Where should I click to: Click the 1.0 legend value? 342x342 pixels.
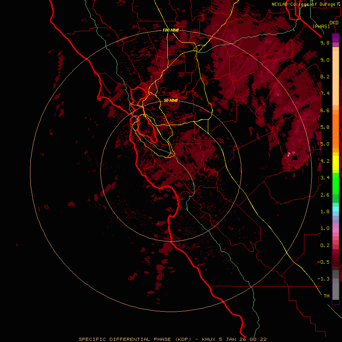[x=325, y=228]
